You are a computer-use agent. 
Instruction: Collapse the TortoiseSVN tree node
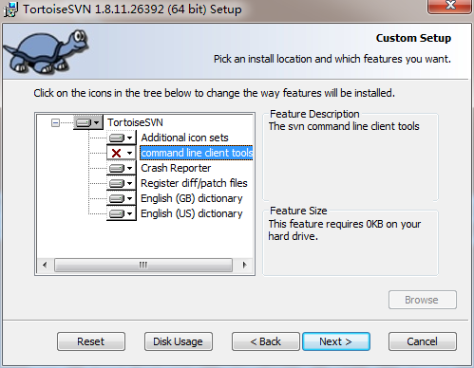tap(55, 122)
